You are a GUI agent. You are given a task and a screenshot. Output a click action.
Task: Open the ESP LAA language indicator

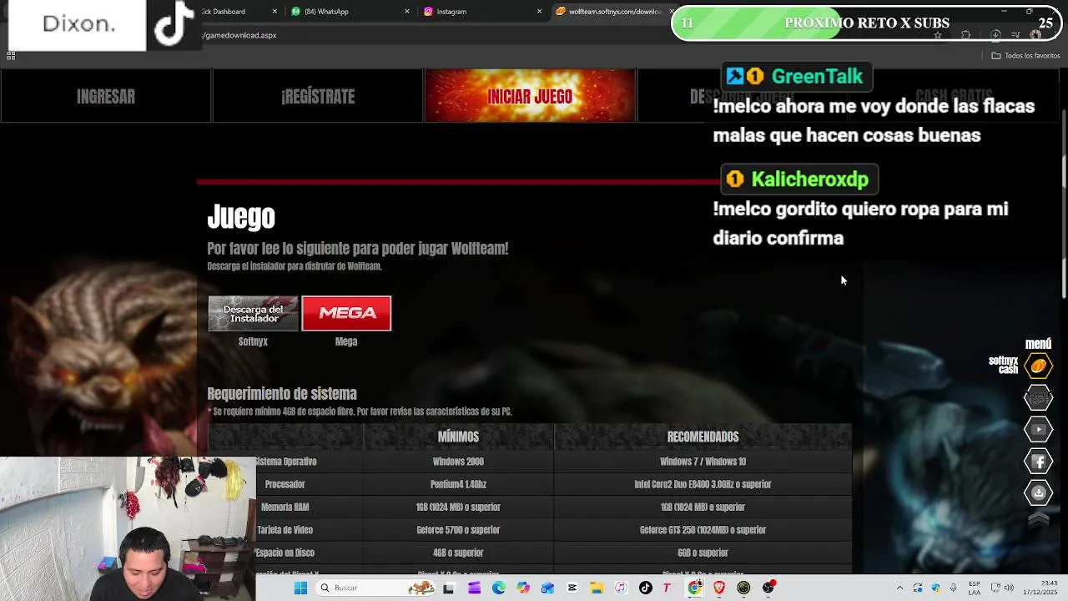(x=975, y=588)
